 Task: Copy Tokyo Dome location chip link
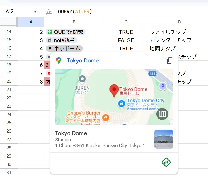coord(170,60)
